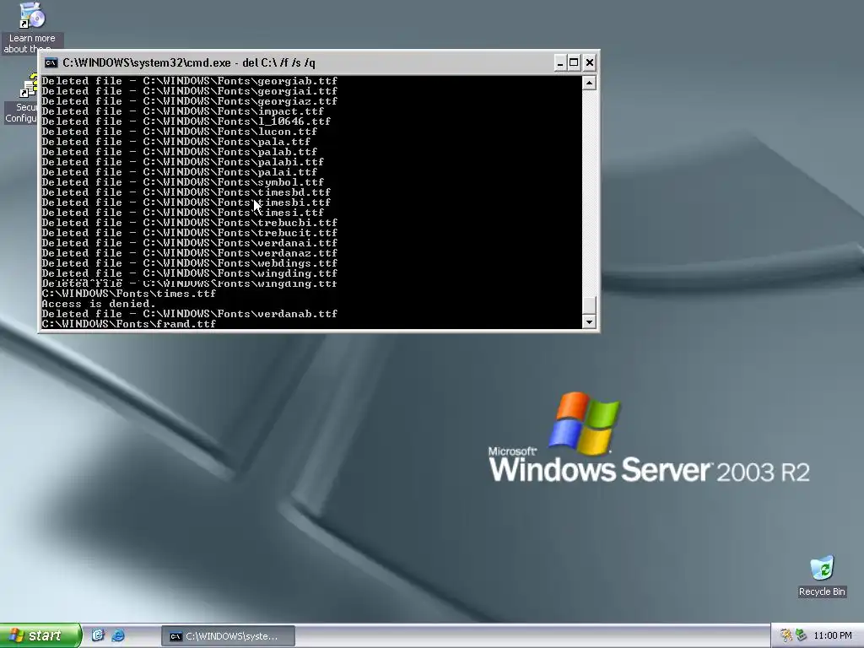Screen dimensions: 864x648
Task: Open the cmd.exe title bar system icon
Action: coord(51,62)
